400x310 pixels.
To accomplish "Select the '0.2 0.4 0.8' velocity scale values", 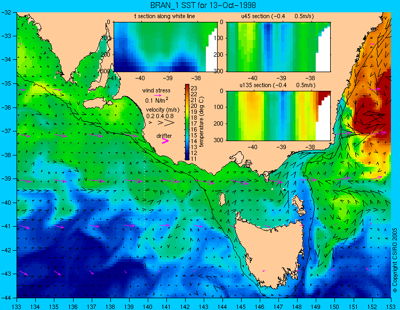I will point(159,116).
